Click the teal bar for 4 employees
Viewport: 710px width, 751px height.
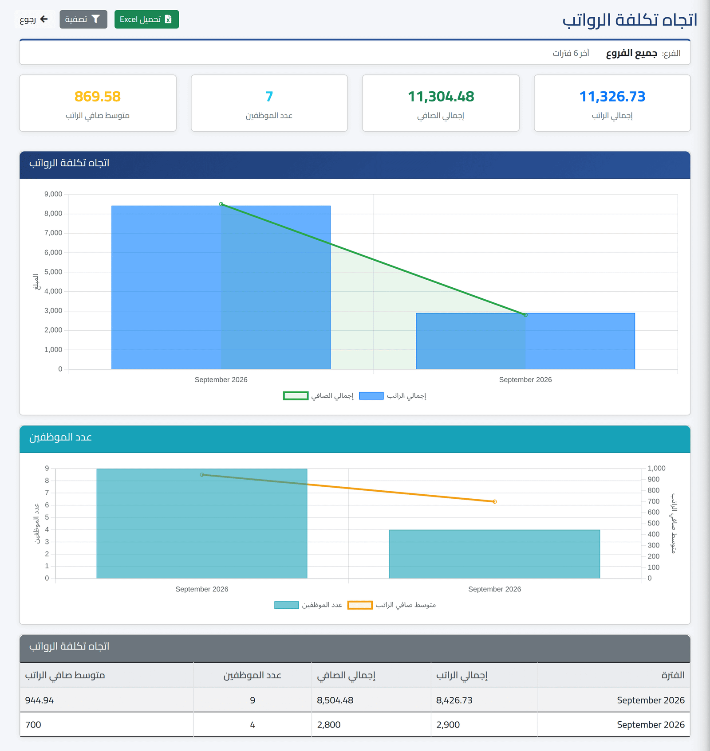click(495, 554)
